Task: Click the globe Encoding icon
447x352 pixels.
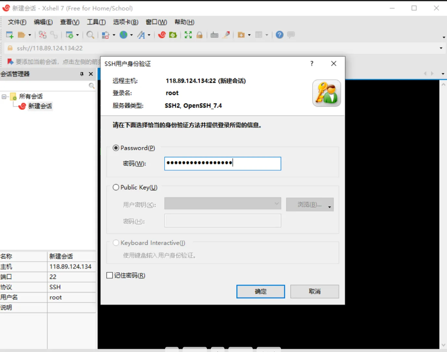Action: [x=123, y=35]
